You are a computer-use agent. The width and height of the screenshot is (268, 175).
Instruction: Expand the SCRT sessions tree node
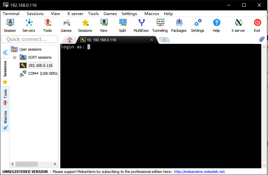pyautogui.click(x=14, y=57)
